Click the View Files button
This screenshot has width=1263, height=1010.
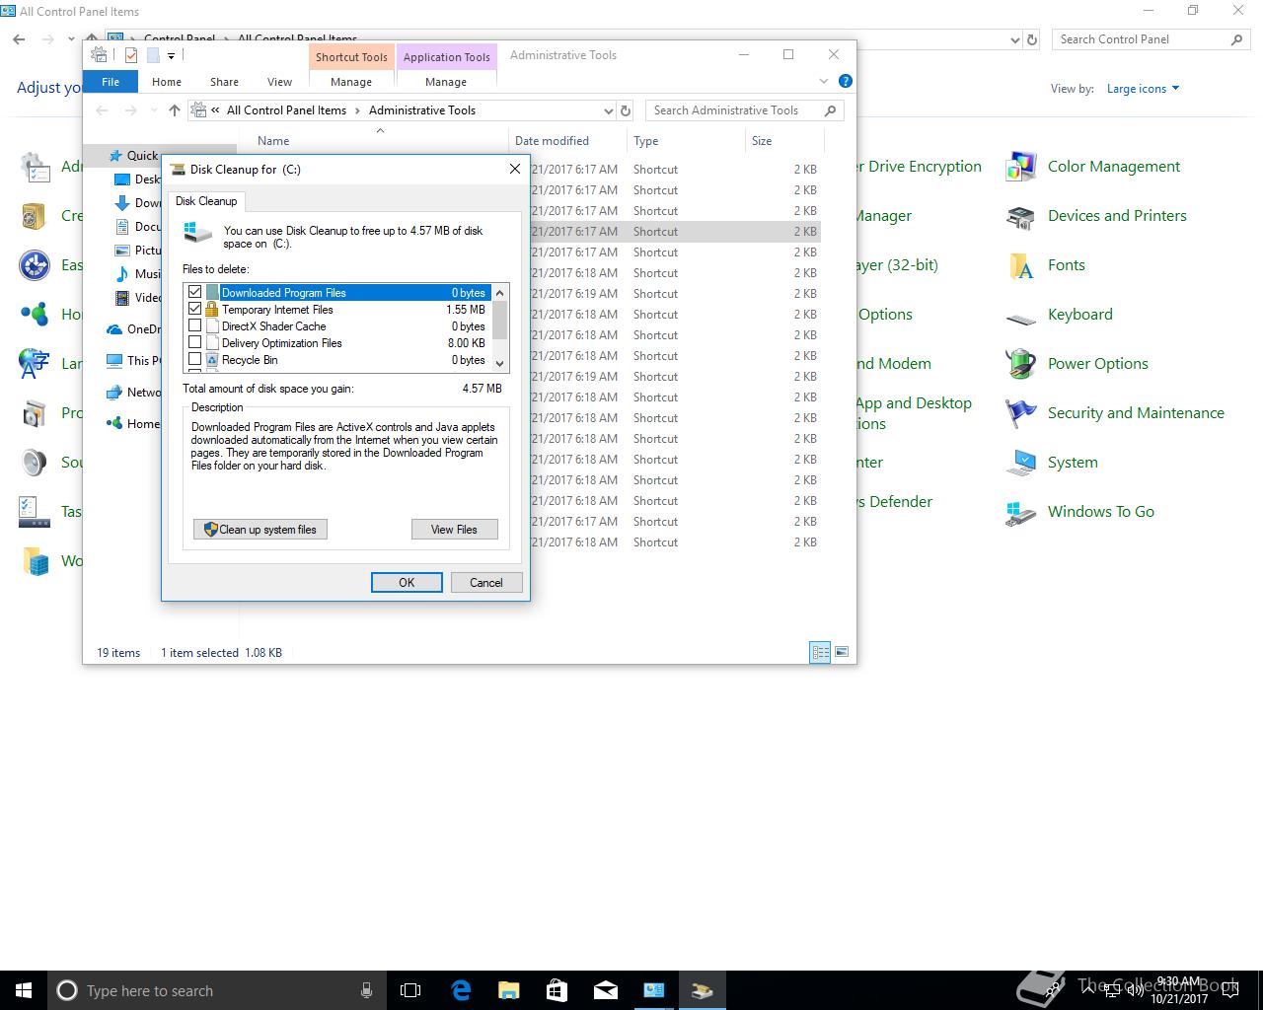click(x=454, y=530)
